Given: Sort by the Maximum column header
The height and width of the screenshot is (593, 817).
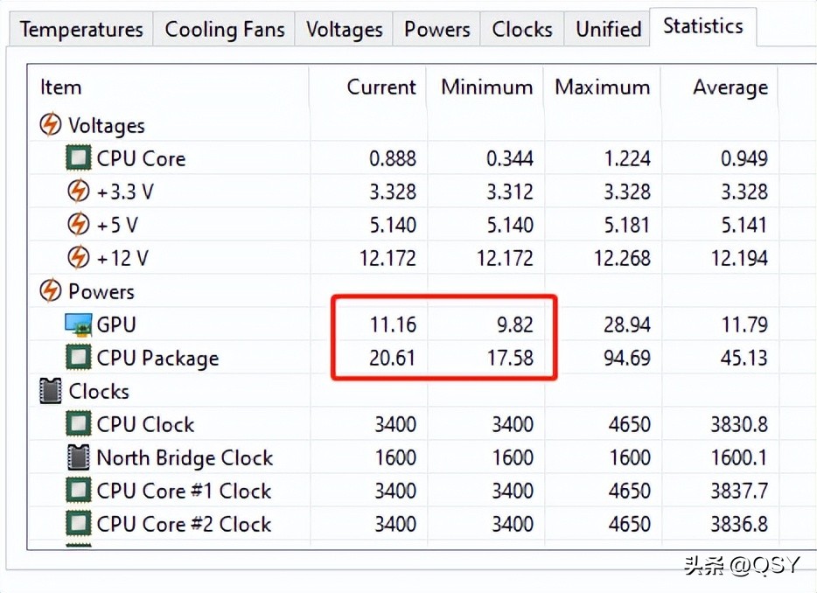Looking at the screenshot, I should [x=603, y=87].
